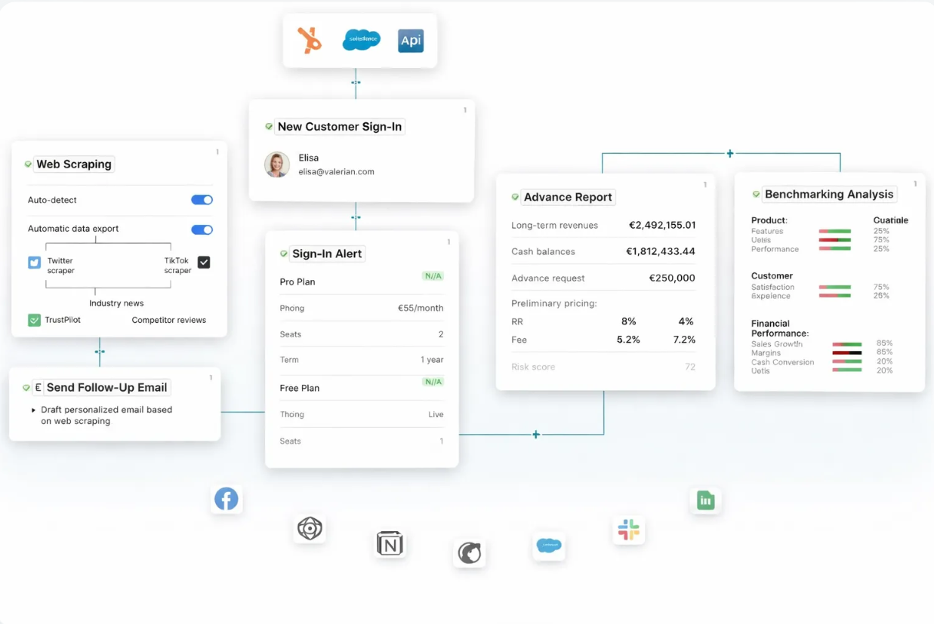Uncheck the TrustPilot checkbox

[35, 320]
